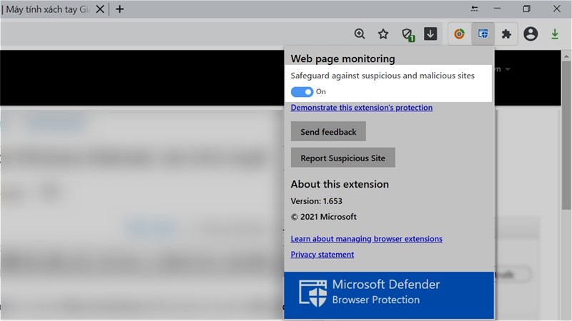Click the orange circular extension icon
Screen dimensions: 572x321
click(x=459, y=34)
